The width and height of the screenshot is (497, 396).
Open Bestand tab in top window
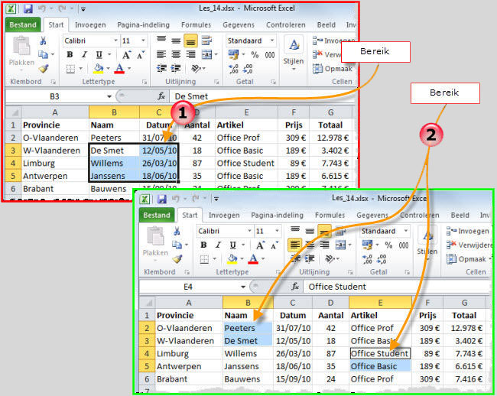click(23, 24)
